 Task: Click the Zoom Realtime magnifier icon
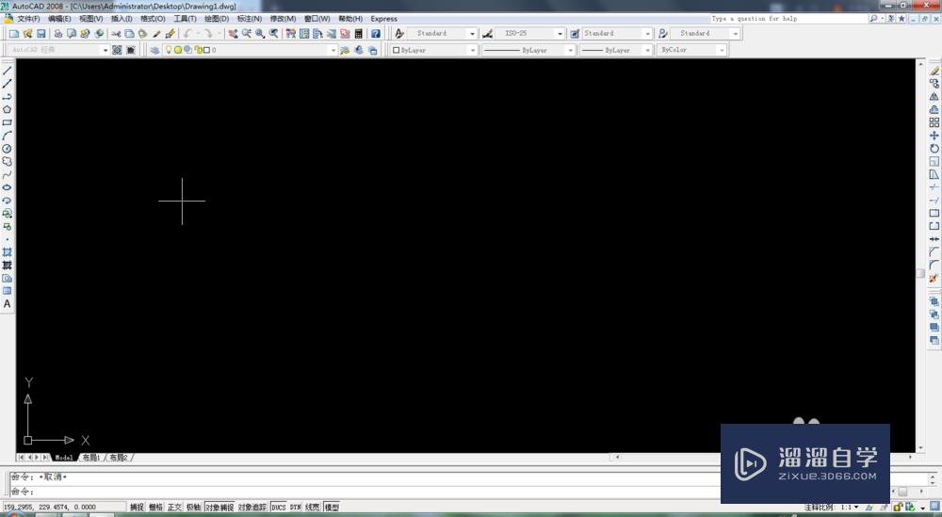click(246, 34)
